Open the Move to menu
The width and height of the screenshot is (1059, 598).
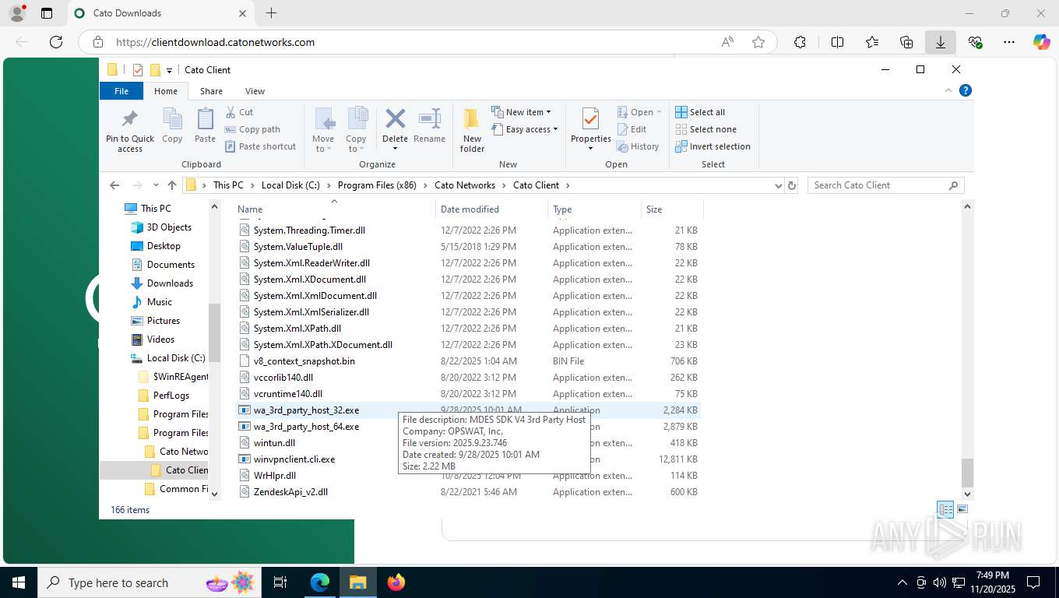pyautogui.click(x=323, y=130)
